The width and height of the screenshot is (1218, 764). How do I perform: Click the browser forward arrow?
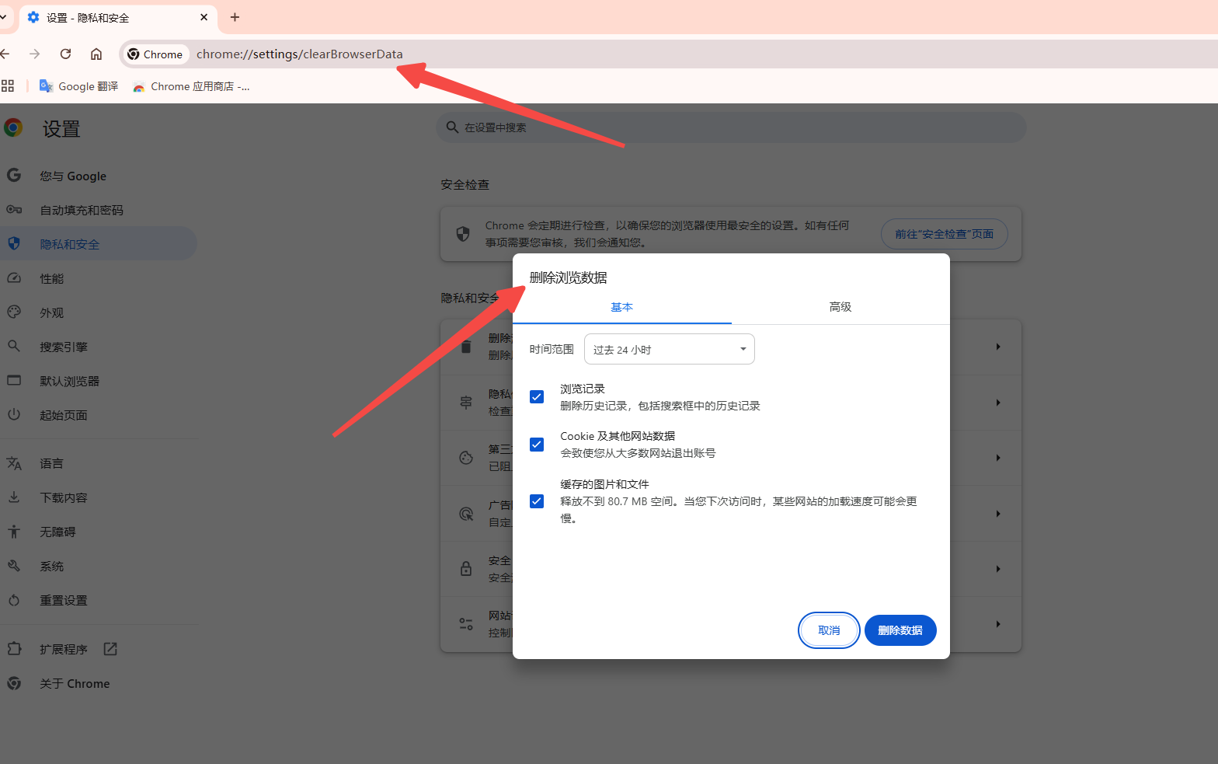[34, 54]
